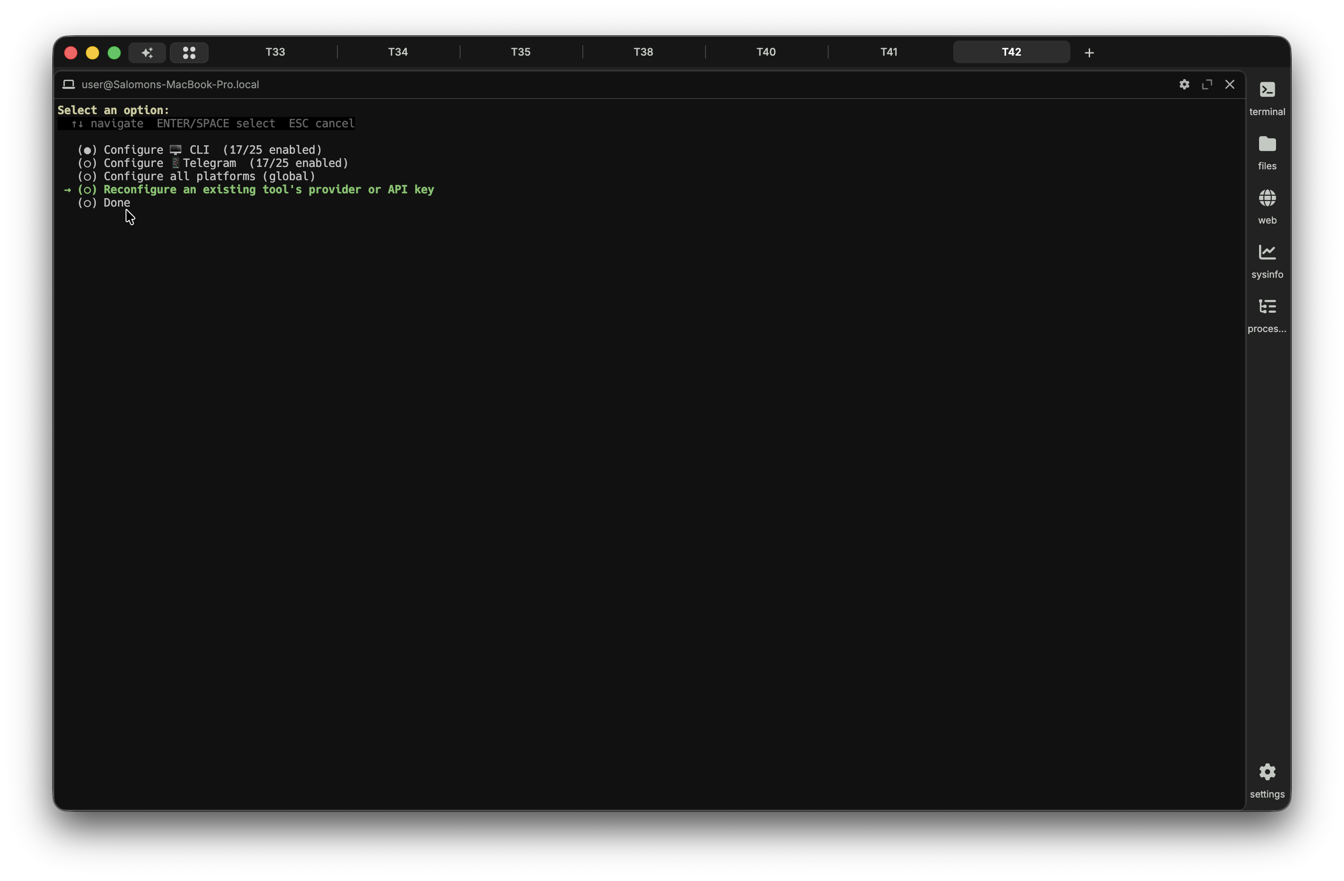
Task: Switch to tab T40
Action: pos(766,52)
